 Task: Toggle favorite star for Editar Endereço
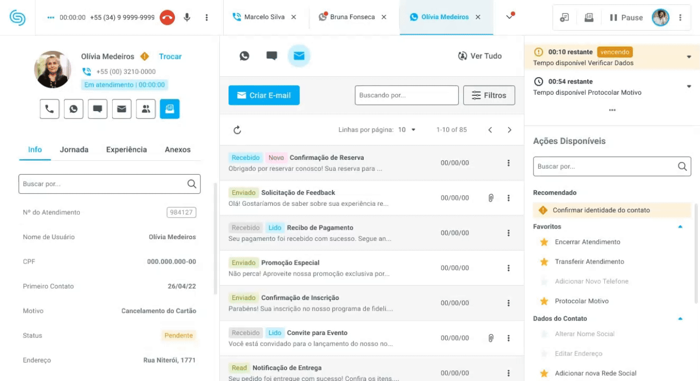(x=544, y=353)
